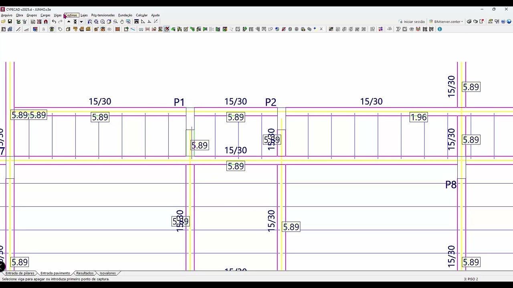
Task: Click the brown square panel icon
Action: (117, 29)
